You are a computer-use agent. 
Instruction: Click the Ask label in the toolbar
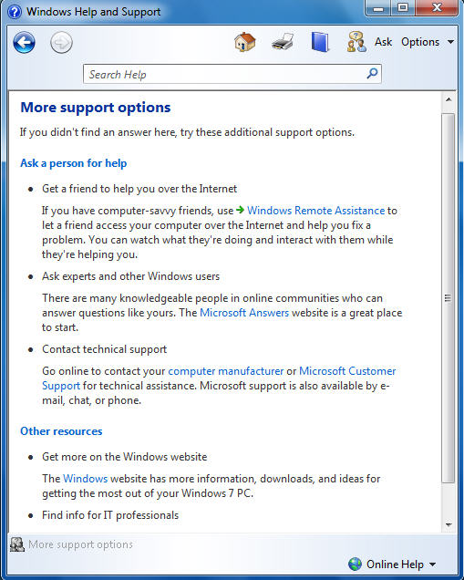(x=383, y=42)
